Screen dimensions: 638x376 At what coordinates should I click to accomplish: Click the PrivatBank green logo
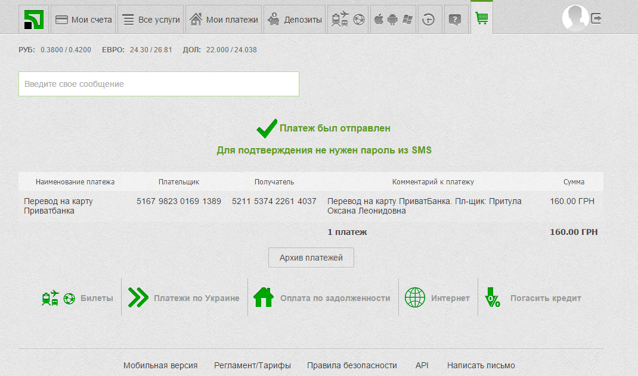(x=34, y=20)
